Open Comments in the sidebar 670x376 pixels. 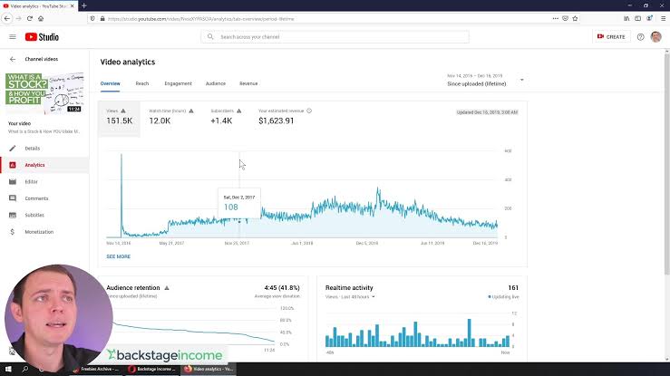[x=44, y=198]
